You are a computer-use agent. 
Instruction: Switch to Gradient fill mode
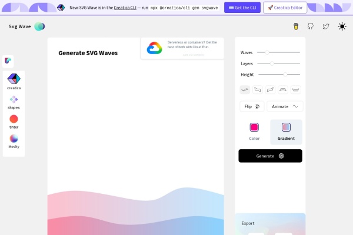286,132
